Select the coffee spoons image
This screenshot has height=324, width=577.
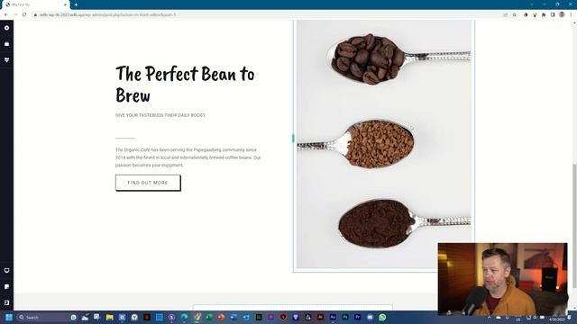pyautogui.click(x=384, y=144)
